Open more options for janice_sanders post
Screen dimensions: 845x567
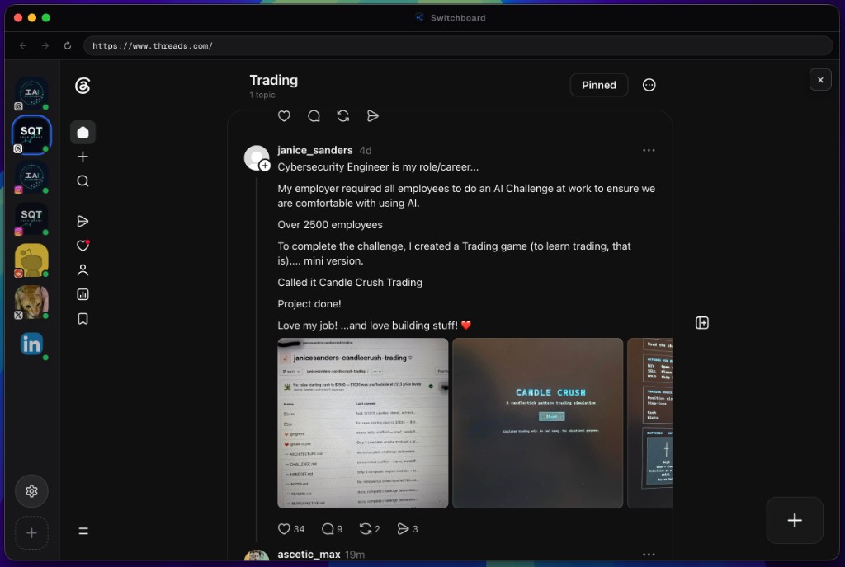point(649,151)
